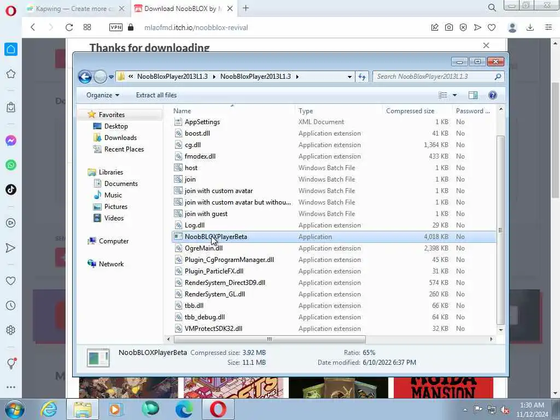The image size is (560, 420).
Task: Add page to bookmarks heart icon
Action: coord(492,27)
